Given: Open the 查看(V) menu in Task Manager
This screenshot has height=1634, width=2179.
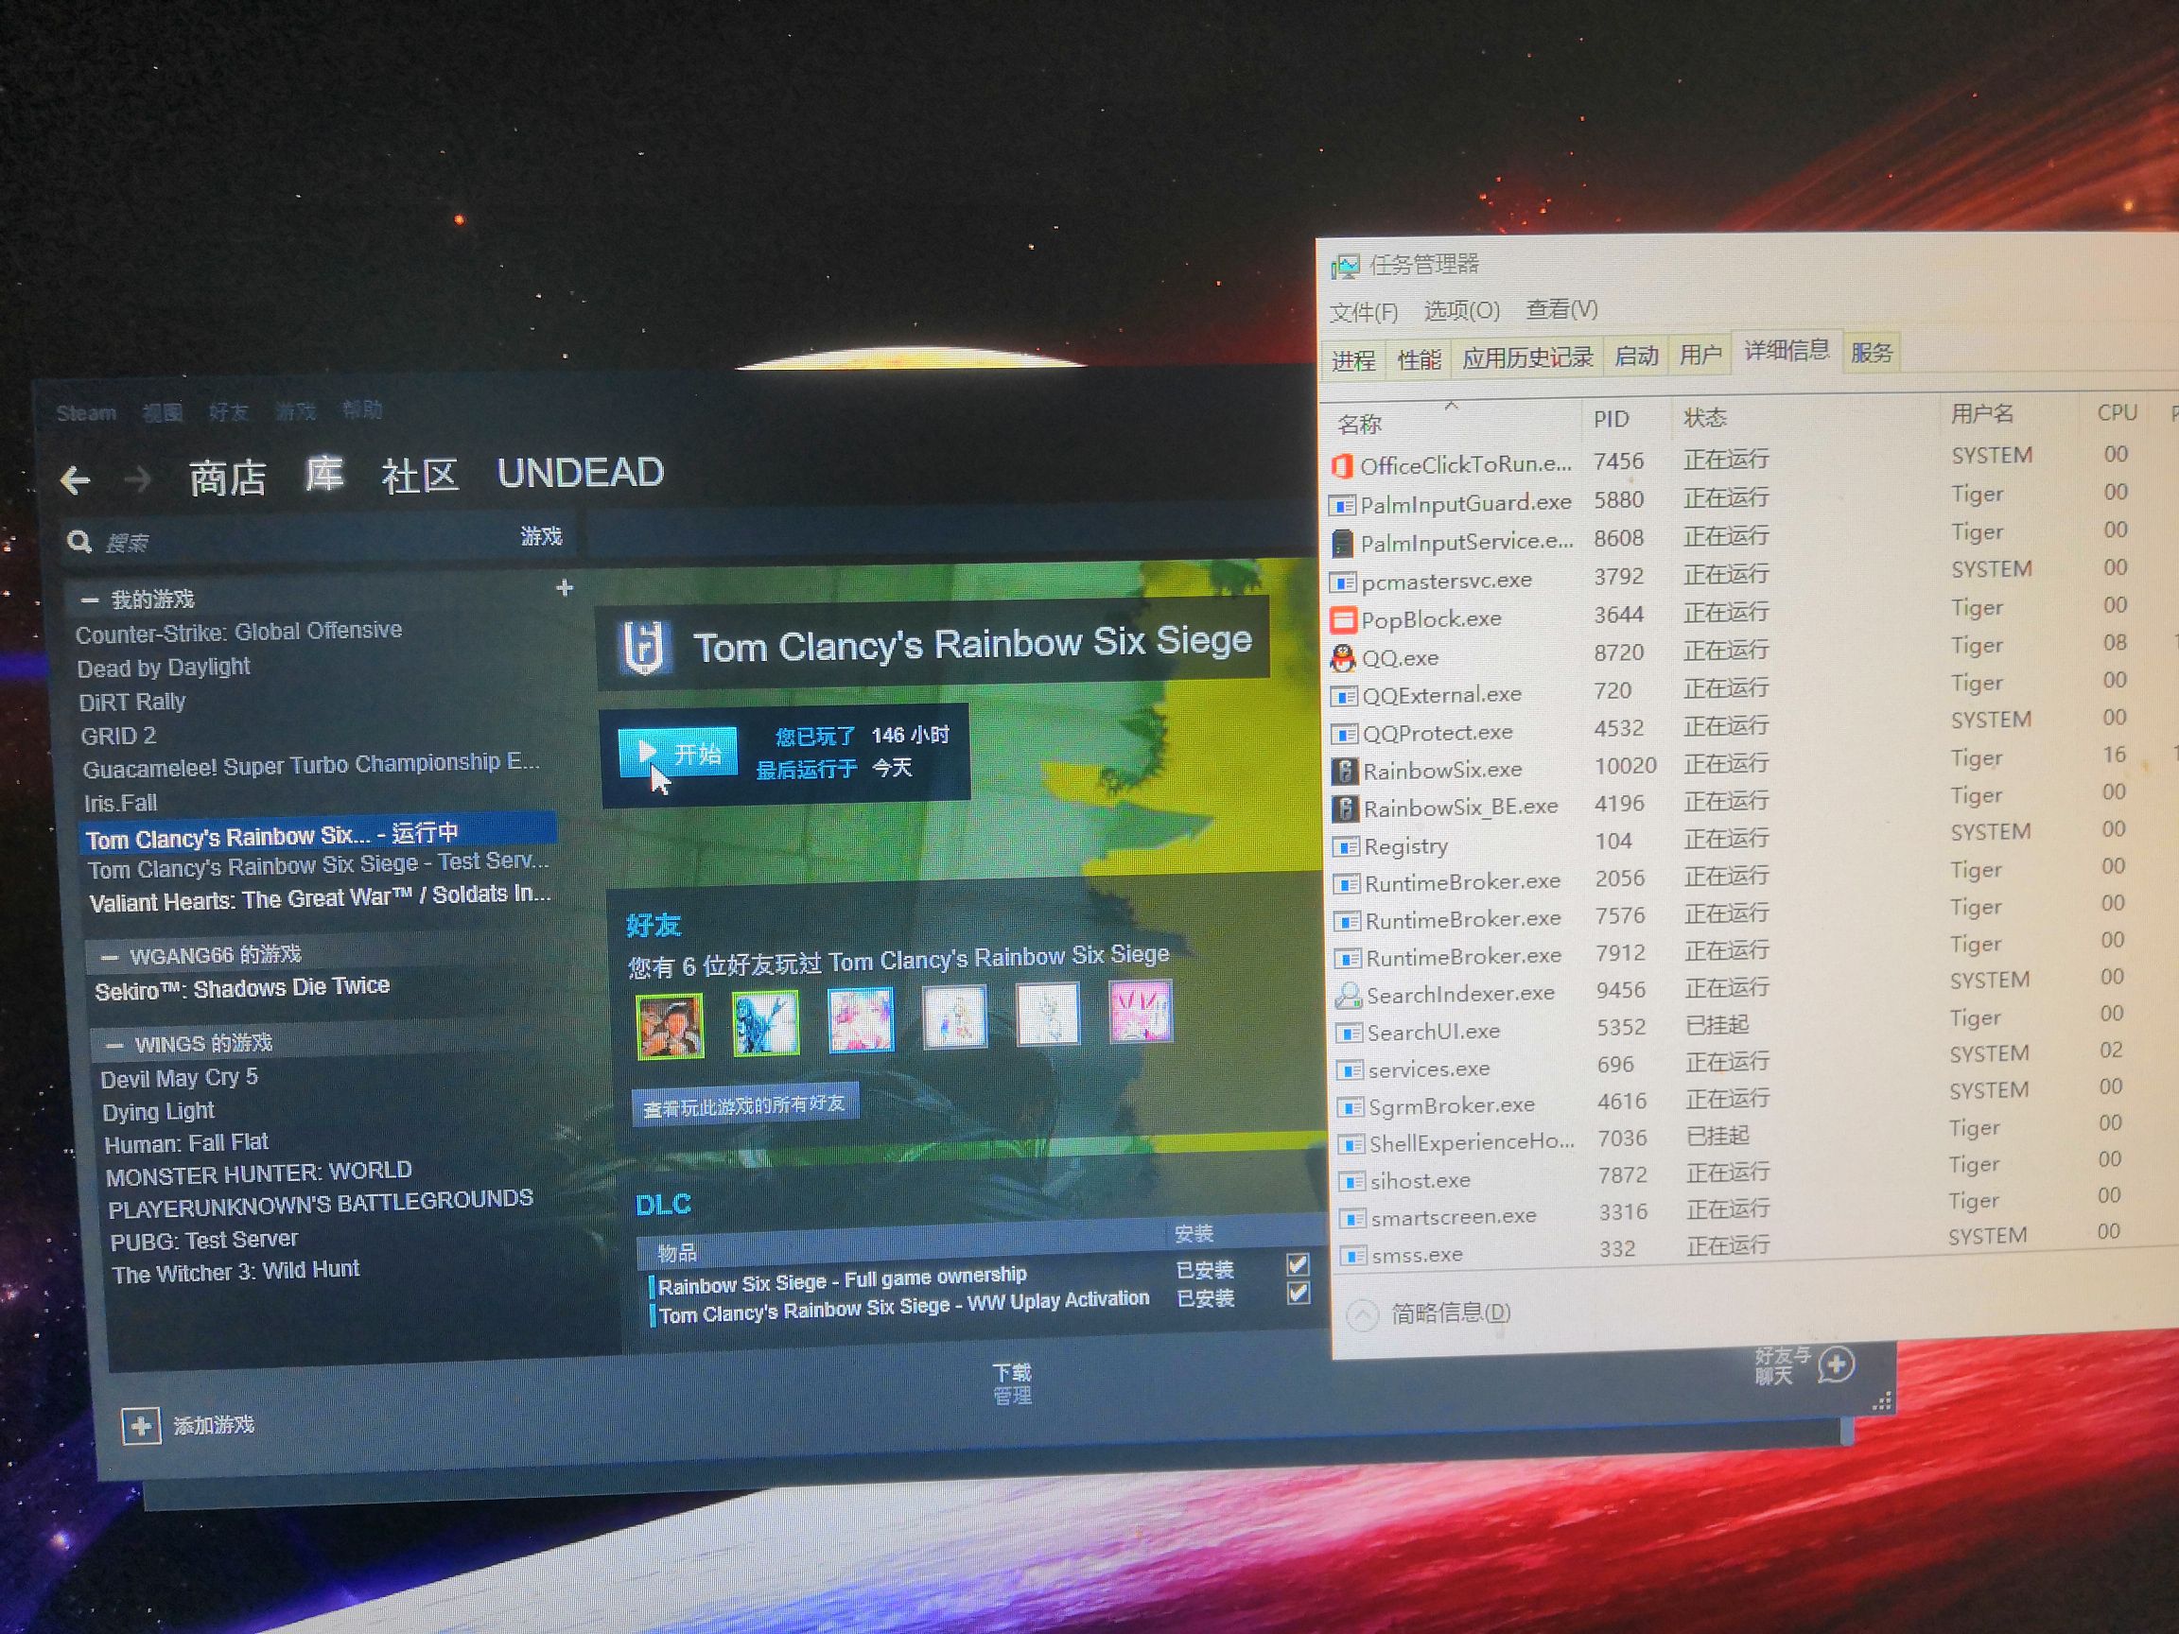Looking at the screenshot, I should point(1562,309).
